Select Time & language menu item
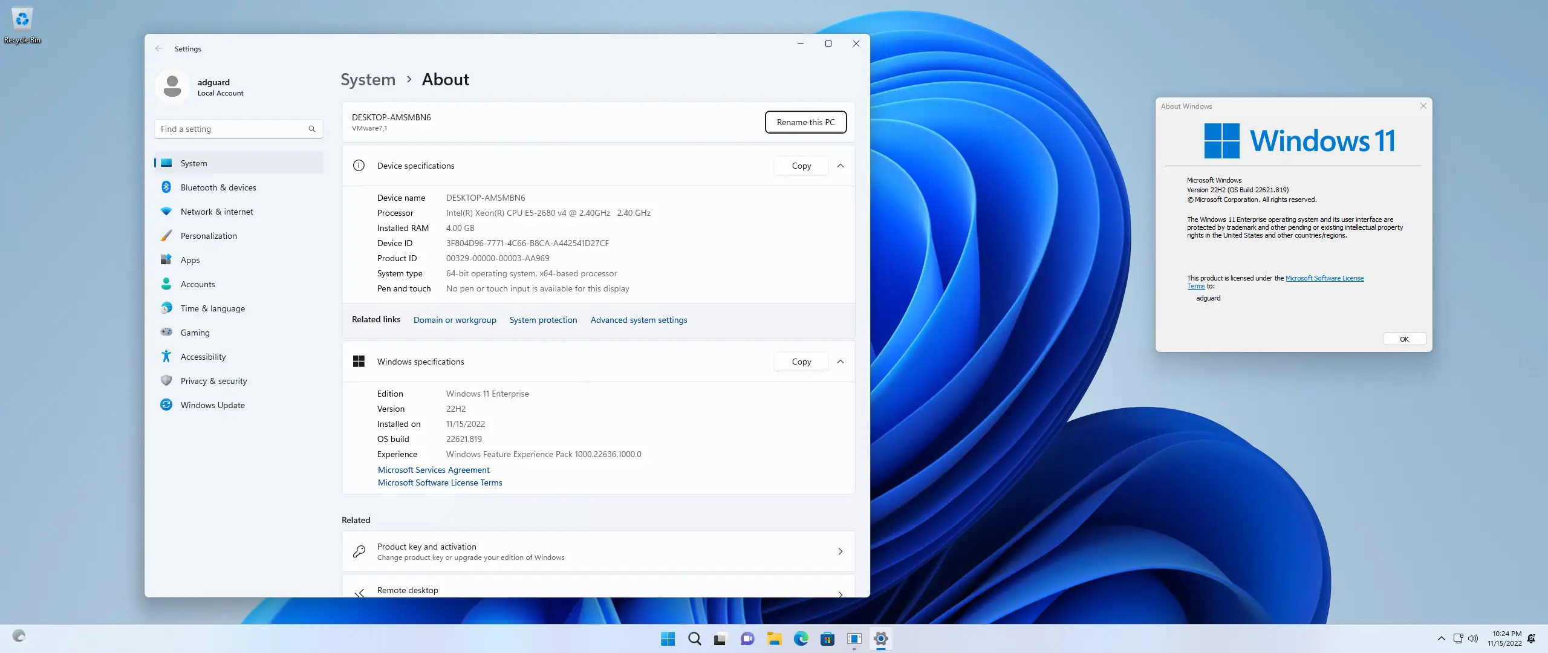The width and height of the screenshot is (1548, 653). (x=212, y=308)
